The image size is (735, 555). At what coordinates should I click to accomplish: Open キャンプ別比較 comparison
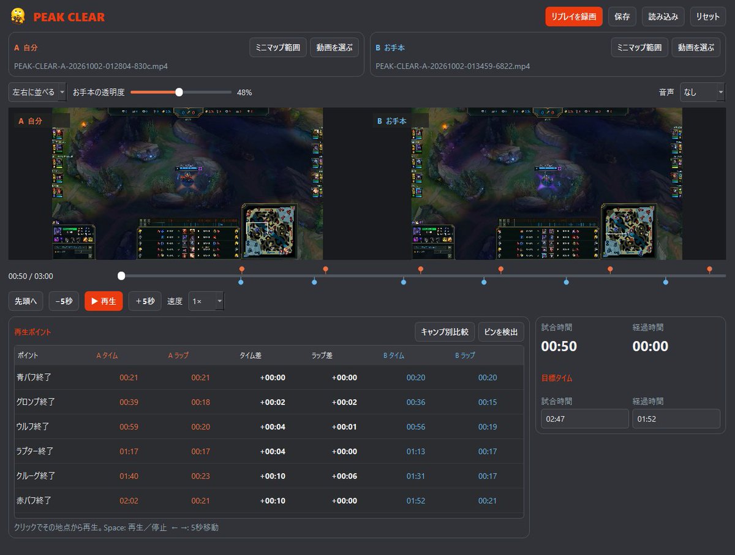[x=445, y=332]
